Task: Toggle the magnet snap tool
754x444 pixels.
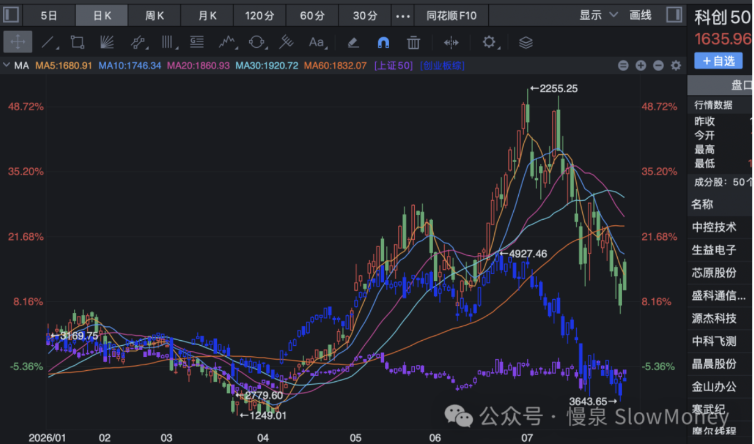Action: click(x=383, y=42)
